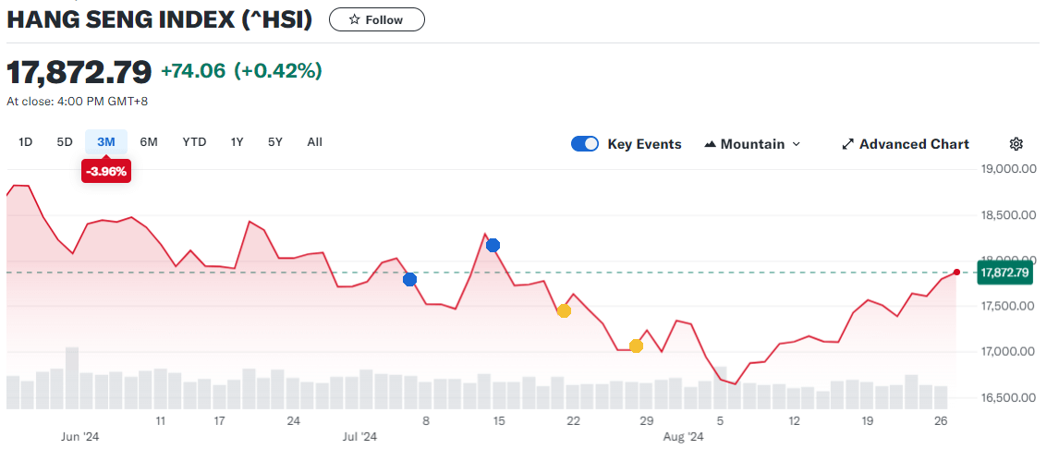
Task: Select the 1Y time range
Action: 237,142
